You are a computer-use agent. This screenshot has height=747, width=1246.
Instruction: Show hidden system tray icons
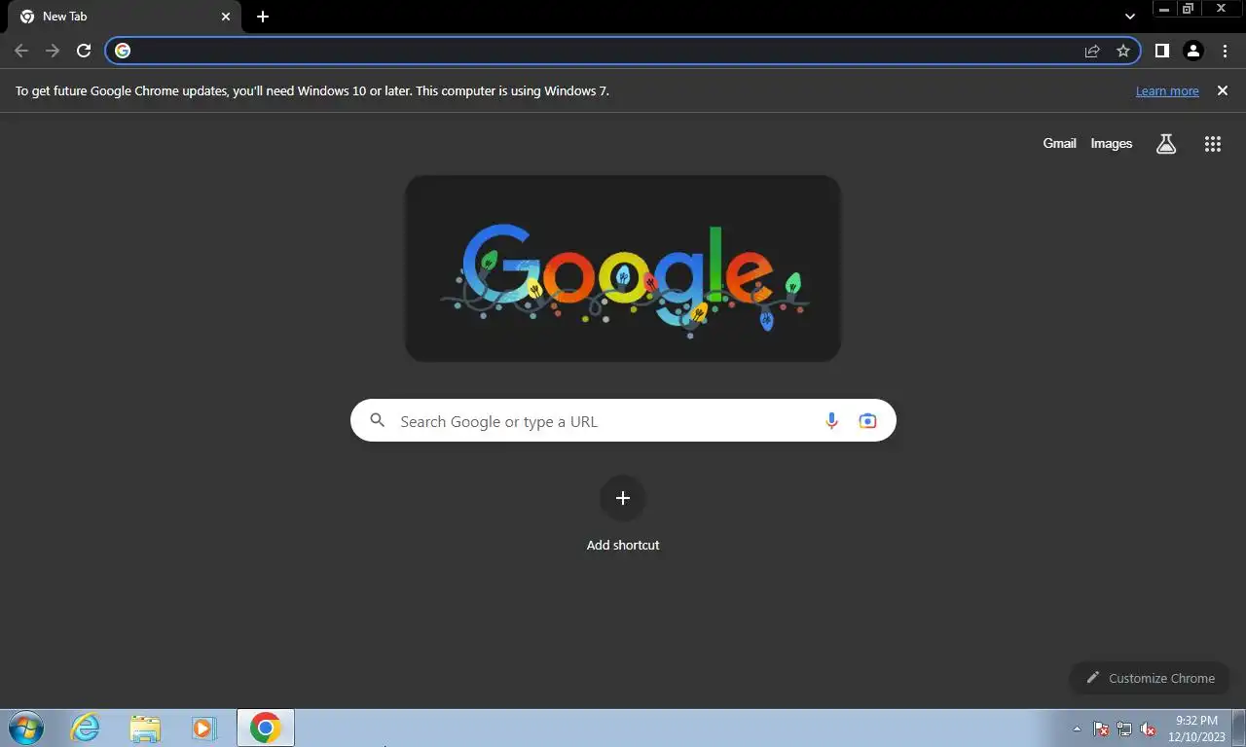coord(1077,729)
